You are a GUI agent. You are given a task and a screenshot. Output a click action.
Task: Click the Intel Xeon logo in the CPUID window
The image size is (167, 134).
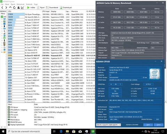155,74
